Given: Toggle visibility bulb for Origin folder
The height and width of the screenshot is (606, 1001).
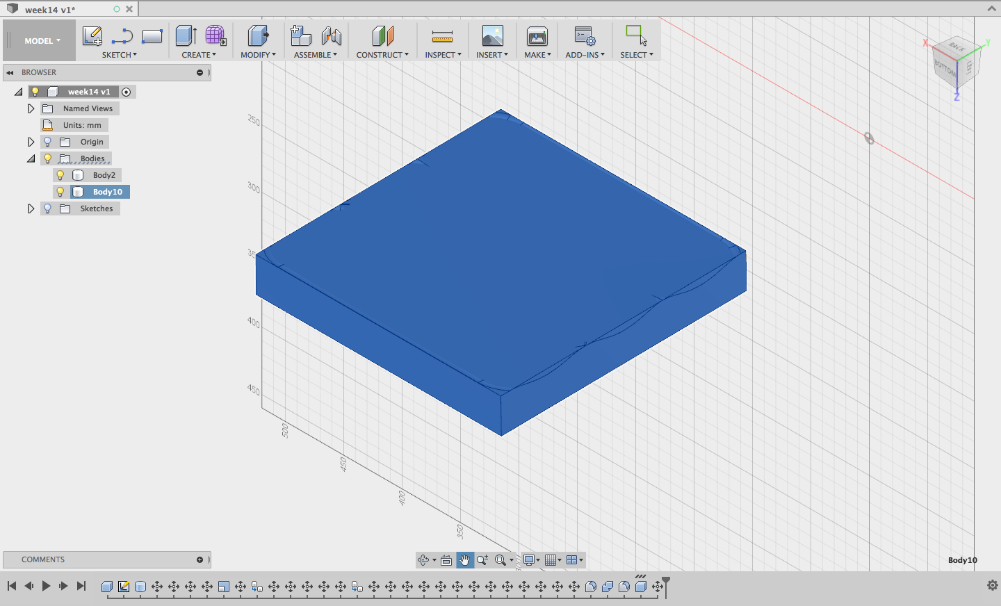Looking at the screenshot, I should (x=48, y=142).
